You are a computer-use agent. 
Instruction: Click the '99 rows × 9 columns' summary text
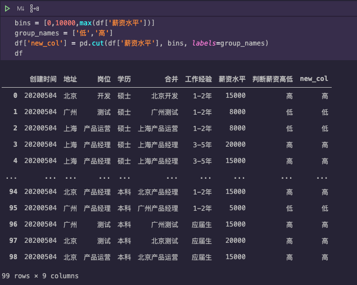pos(40,276)
